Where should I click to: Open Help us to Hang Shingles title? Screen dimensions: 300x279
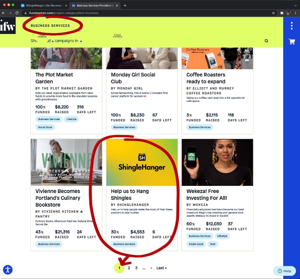pyautogui.click(x=130, y=195)
